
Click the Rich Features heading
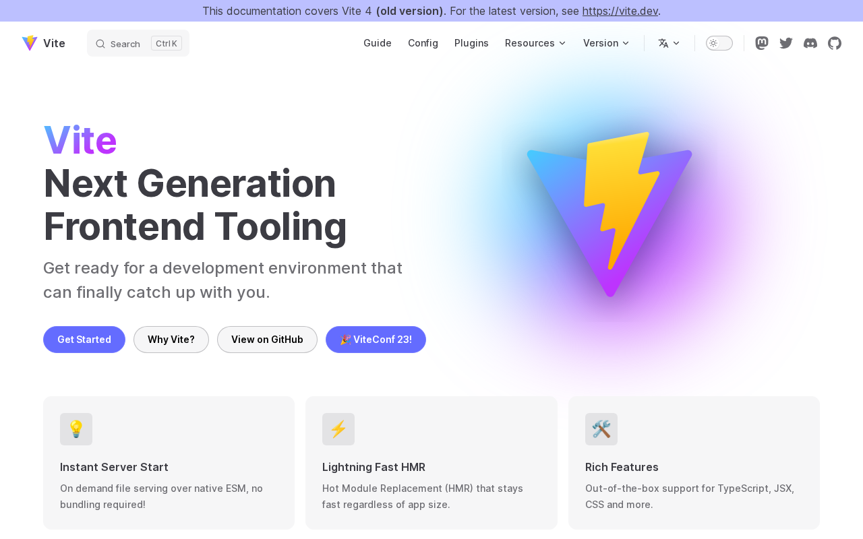click(x=622, y=467)
